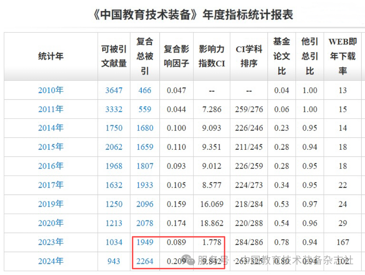Open the 2011年 statistics year link
The height and width of the screenshot is (275, 365).
point(51,109)
